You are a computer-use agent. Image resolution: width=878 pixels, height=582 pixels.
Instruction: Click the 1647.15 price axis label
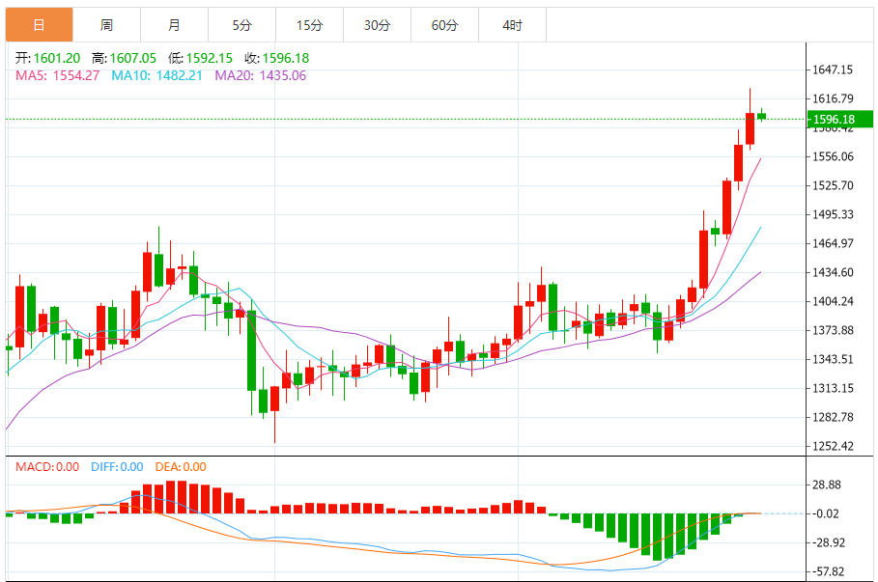(x=833, y=69)
